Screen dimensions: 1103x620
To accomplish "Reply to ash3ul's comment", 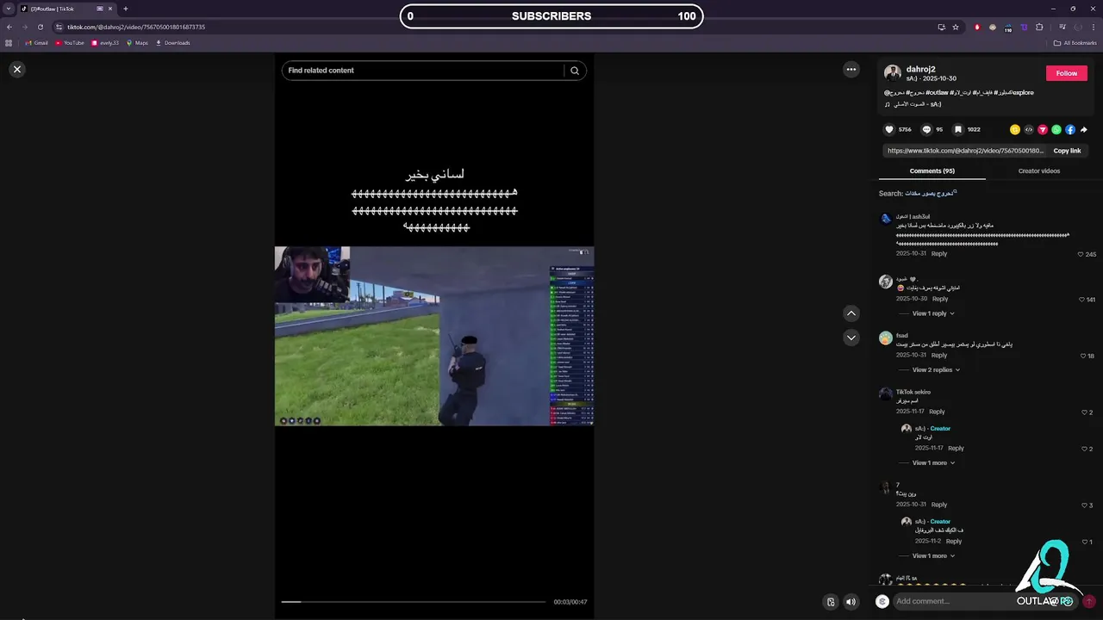I will coord(939,253).
